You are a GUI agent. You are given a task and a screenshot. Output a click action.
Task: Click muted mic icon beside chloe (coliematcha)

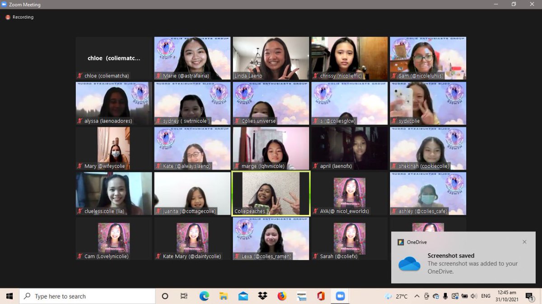pyautogui.click(x=80, y=76)
